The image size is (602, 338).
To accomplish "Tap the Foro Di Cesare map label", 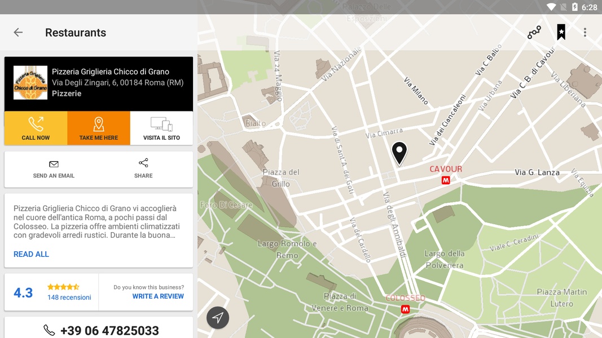I will tap(226, 205).
